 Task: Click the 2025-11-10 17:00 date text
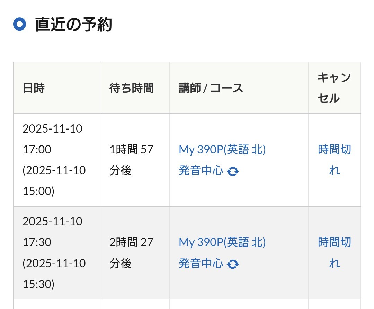52,139
